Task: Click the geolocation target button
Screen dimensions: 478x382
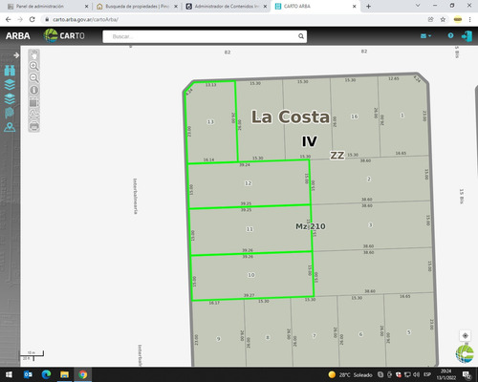Action: [465, 335]
